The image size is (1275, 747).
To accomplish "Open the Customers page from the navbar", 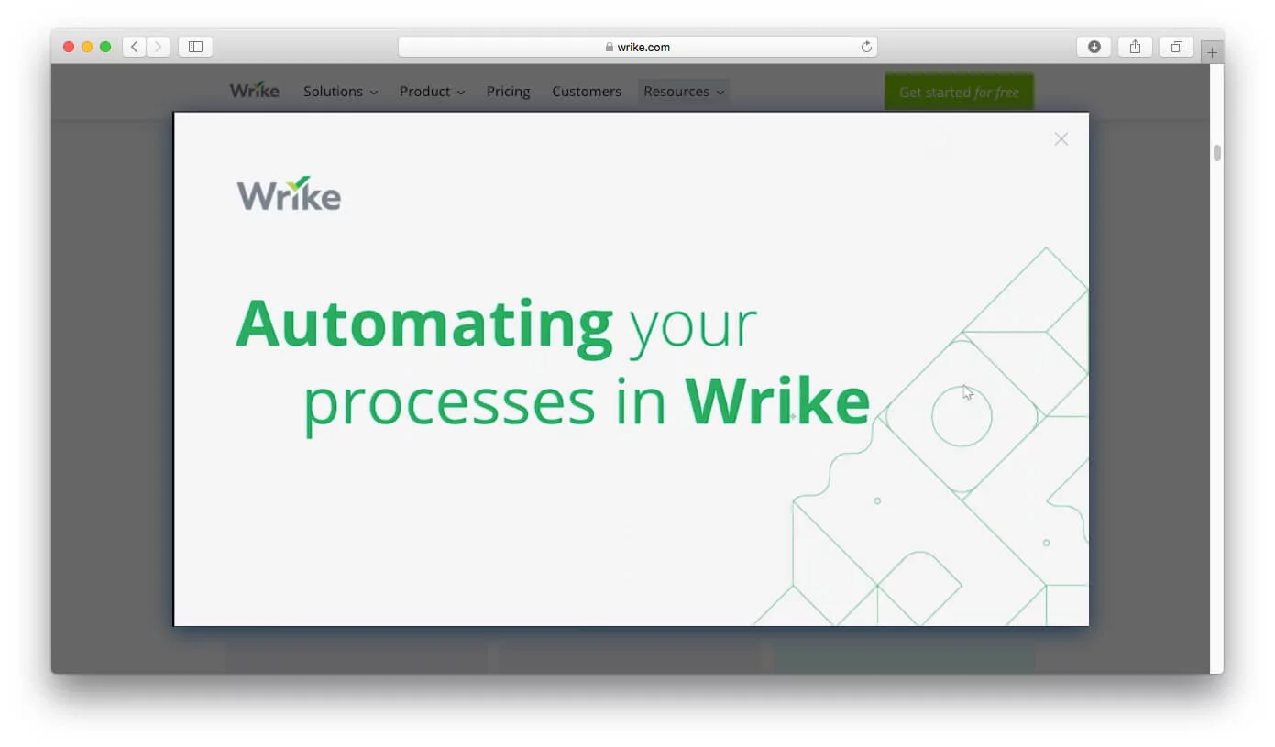I will (587, 92).
